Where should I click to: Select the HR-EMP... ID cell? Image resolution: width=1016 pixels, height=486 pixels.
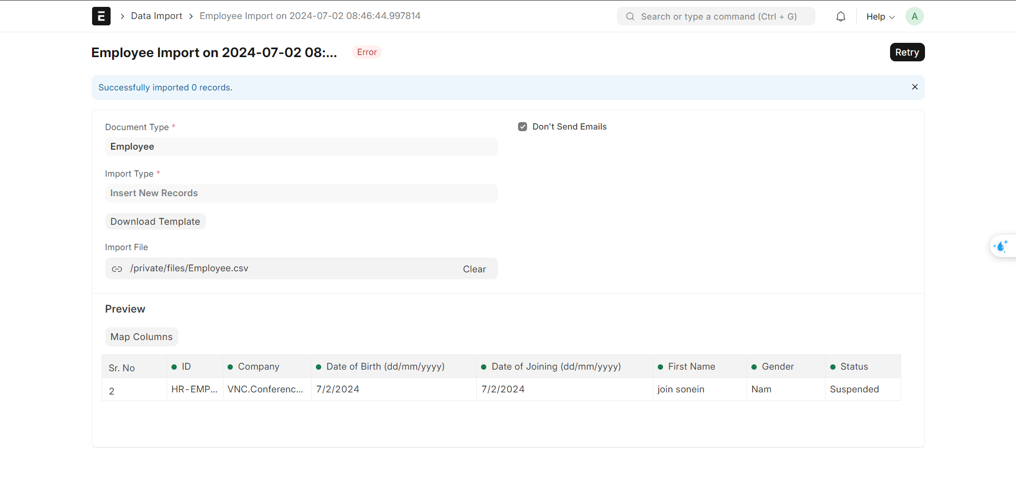click(x=195, y=389)
